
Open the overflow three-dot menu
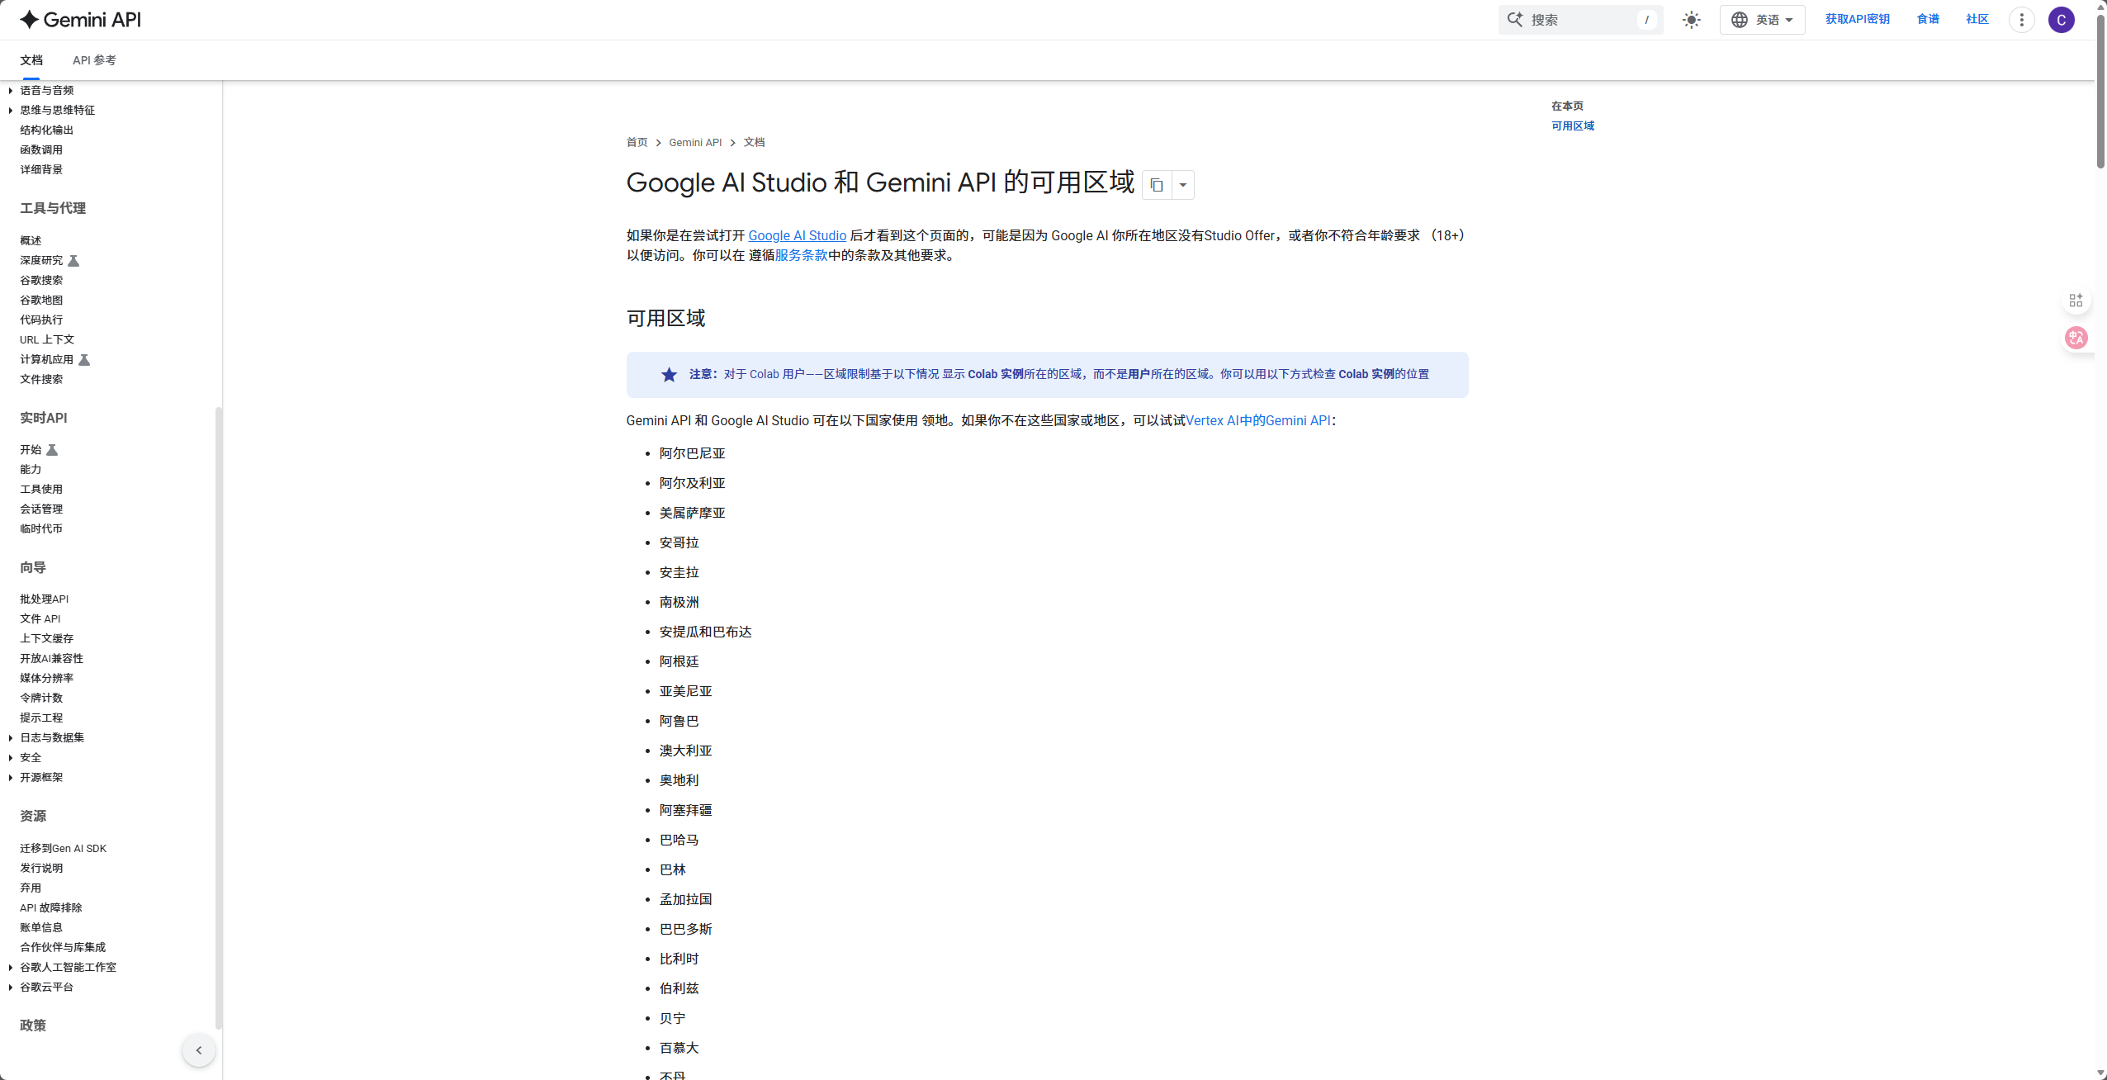point(2020,19)
